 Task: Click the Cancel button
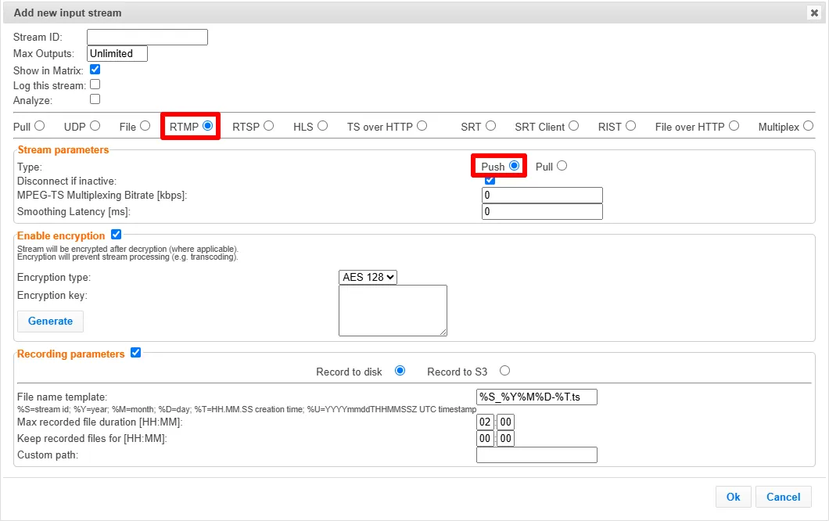(784, 497)
